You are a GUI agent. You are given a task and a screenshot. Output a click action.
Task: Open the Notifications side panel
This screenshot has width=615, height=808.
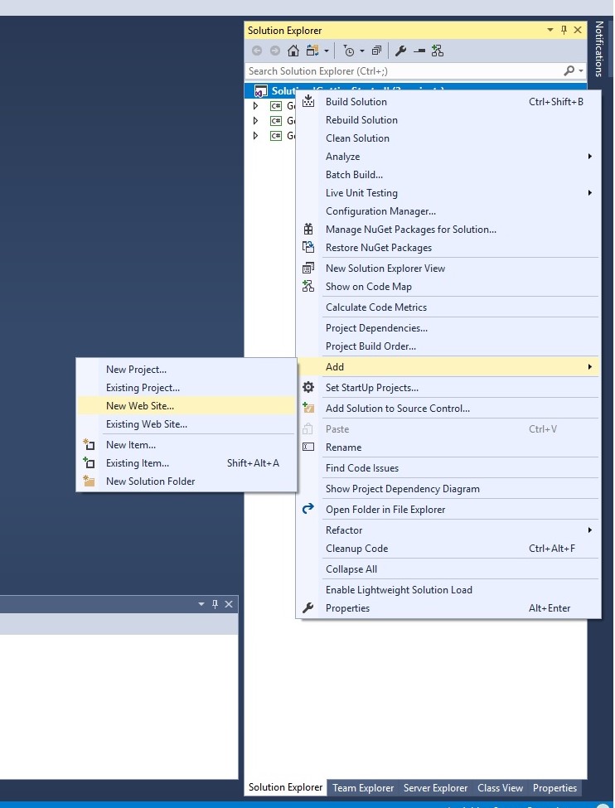coord(600,48)
